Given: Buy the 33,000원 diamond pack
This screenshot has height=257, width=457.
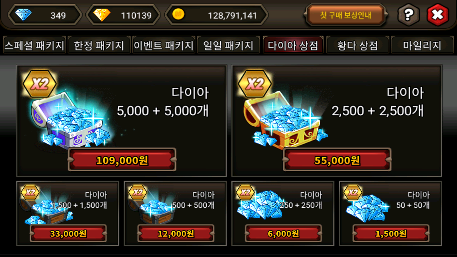Looking at the screenshot, I should (x=68, y=234).
